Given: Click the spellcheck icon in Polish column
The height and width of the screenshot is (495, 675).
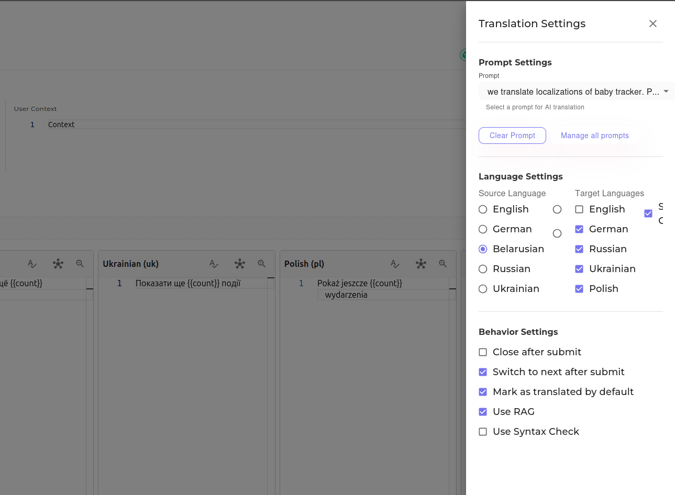Looking at the screenshot, I should [x=395, y=264].
